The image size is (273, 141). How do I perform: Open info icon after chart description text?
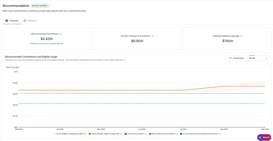[125, 60]
